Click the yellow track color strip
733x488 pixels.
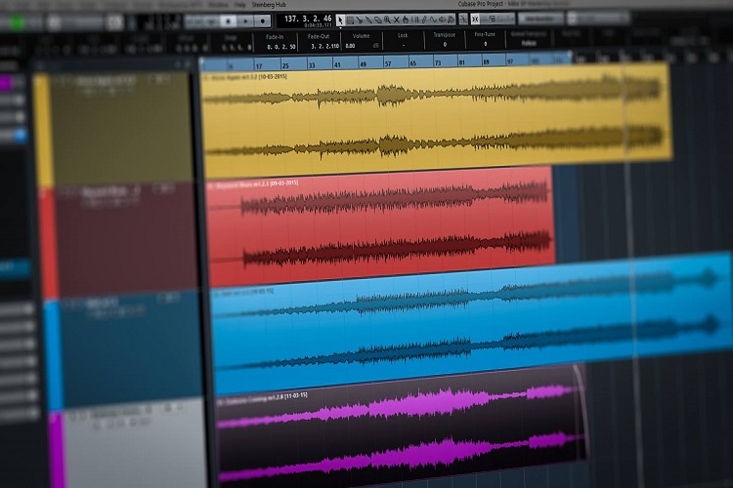[43, 132]
